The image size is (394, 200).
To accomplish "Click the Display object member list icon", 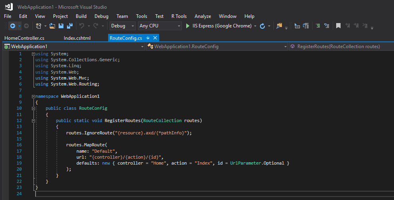I will click(x=297, y=26).
